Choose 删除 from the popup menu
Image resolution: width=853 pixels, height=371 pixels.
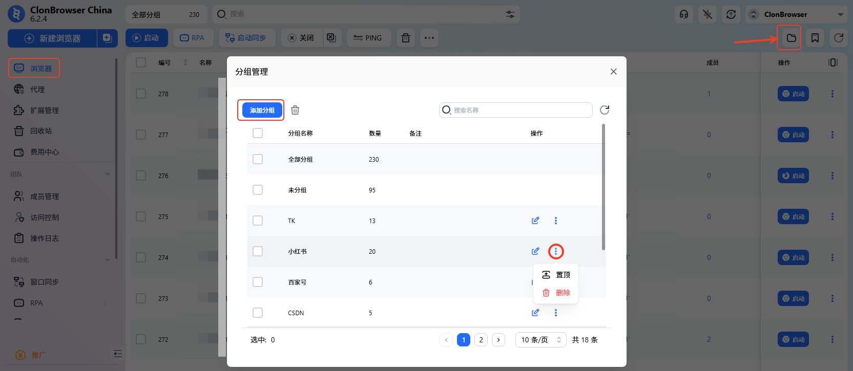tap(556, 293)
